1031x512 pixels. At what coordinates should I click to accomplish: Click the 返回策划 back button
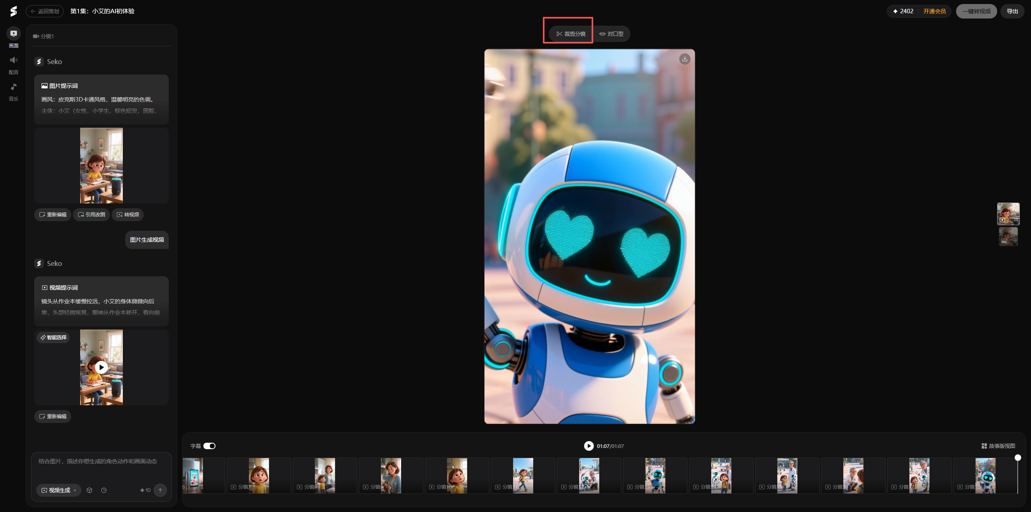click(45, 11)
